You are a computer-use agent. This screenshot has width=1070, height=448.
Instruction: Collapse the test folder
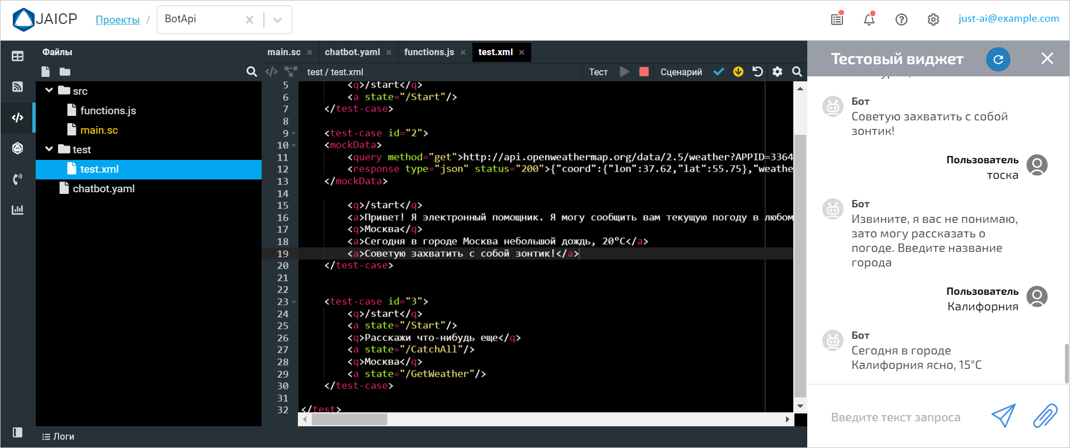pos(49,149)
